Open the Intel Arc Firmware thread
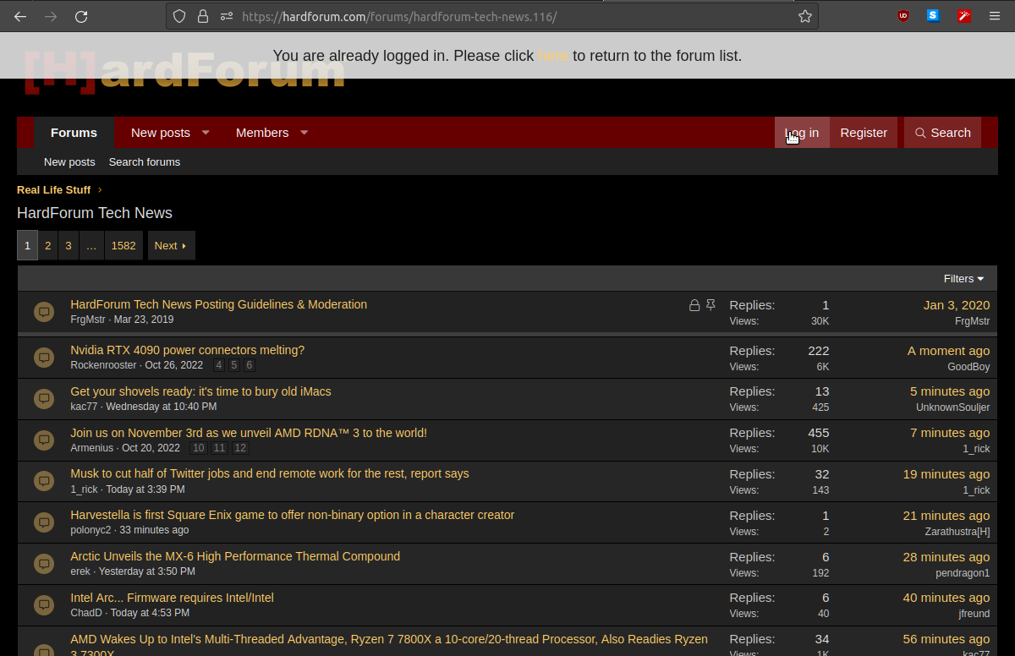Image resolution: width=1015 pixels, height=656 pixels. click(172, 598)
